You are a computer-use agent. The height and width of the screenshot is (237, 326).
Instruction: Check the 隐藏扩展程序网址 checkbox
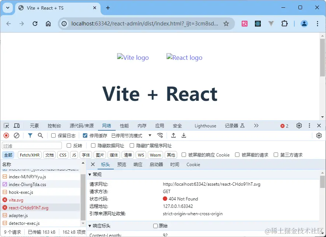(132, 145)
